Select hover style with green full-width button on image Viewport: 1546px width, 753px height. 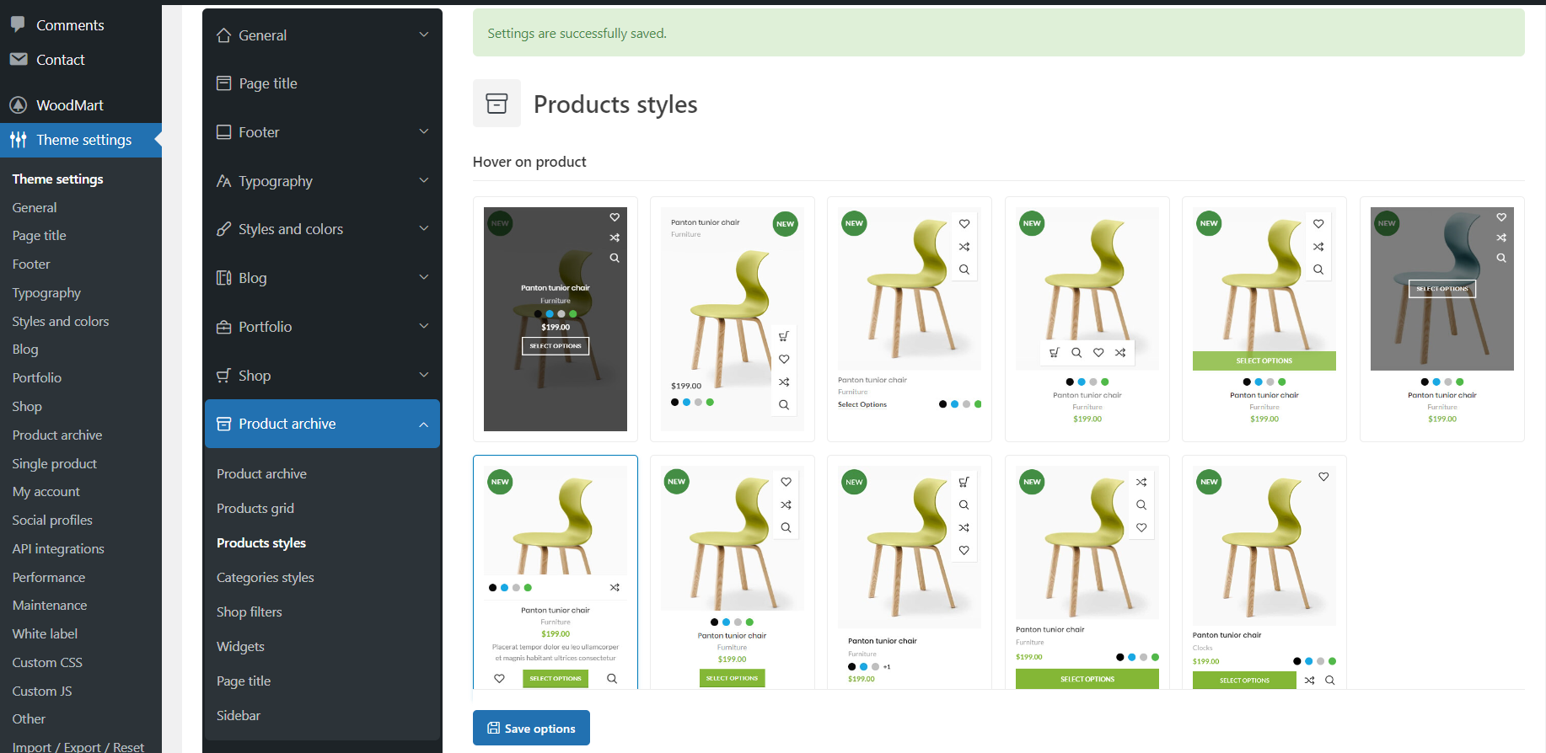pos(1264,319)
